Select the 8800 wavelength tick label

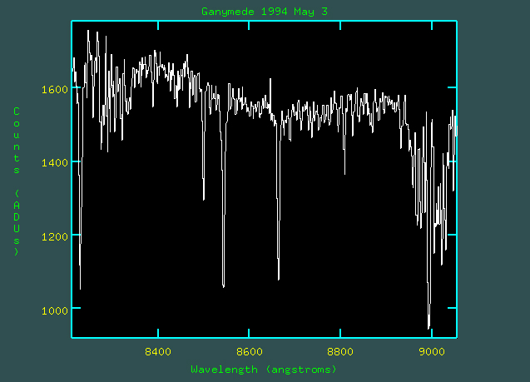[x=340, y=351]
